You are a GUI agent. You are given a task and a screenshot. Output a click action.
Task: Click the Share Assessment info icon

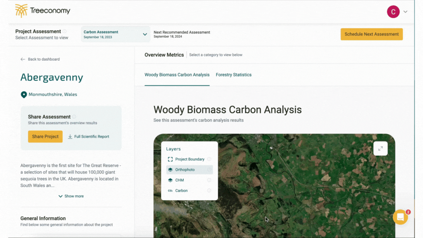pos(74,117)
